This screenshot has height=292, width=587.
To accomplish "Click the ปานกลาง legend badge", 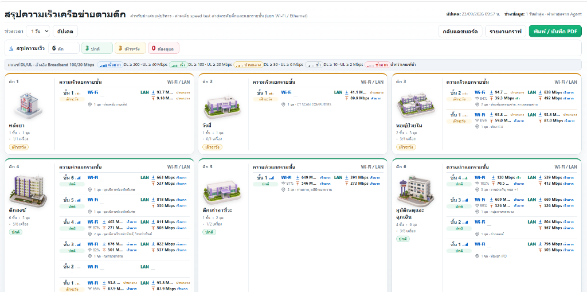I will click(249, 65).
